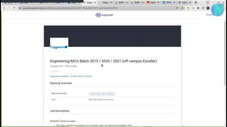Click the Job Function(s) label
The width and height of the screenshot is (227, 127).
click(x=59, y=93)
